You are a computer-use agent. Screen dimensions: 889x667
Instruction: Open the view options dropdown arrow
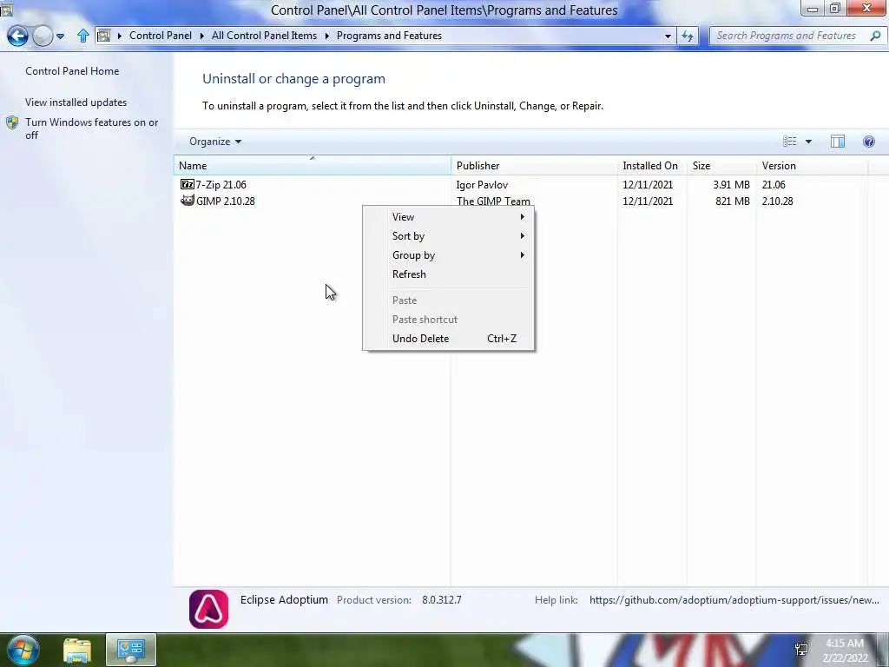[808, 142]
